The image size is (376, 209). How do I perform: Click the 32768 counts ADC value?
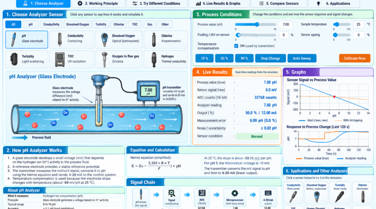[x=265, y=98]
